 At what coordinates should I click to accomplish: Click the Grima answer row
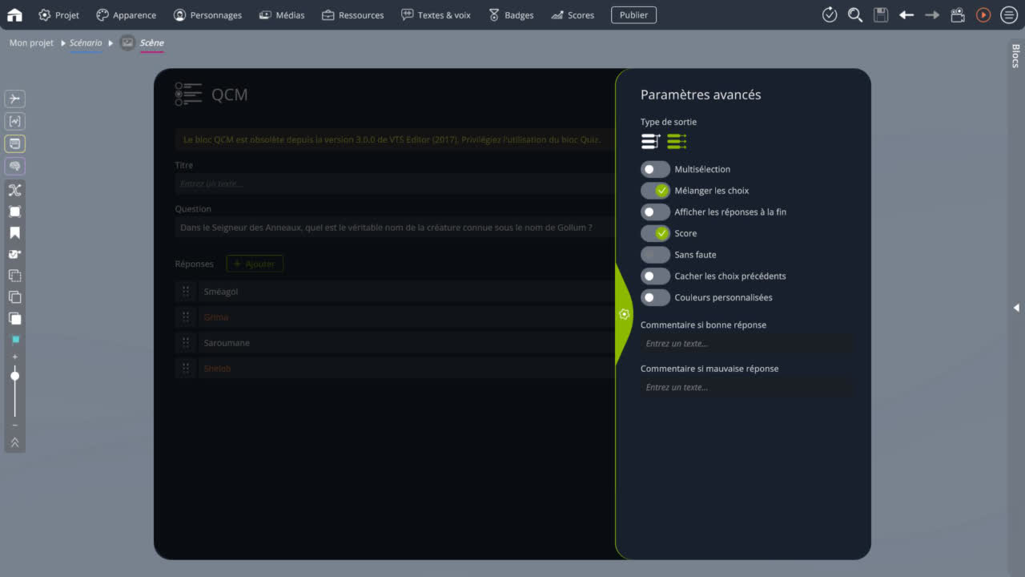(x=406, y=317)
